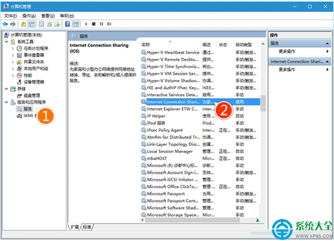This screenshot has height=241, width=334.
Task: Collapse Internet Connection Shari... actions section
Action: click(327, 61)
